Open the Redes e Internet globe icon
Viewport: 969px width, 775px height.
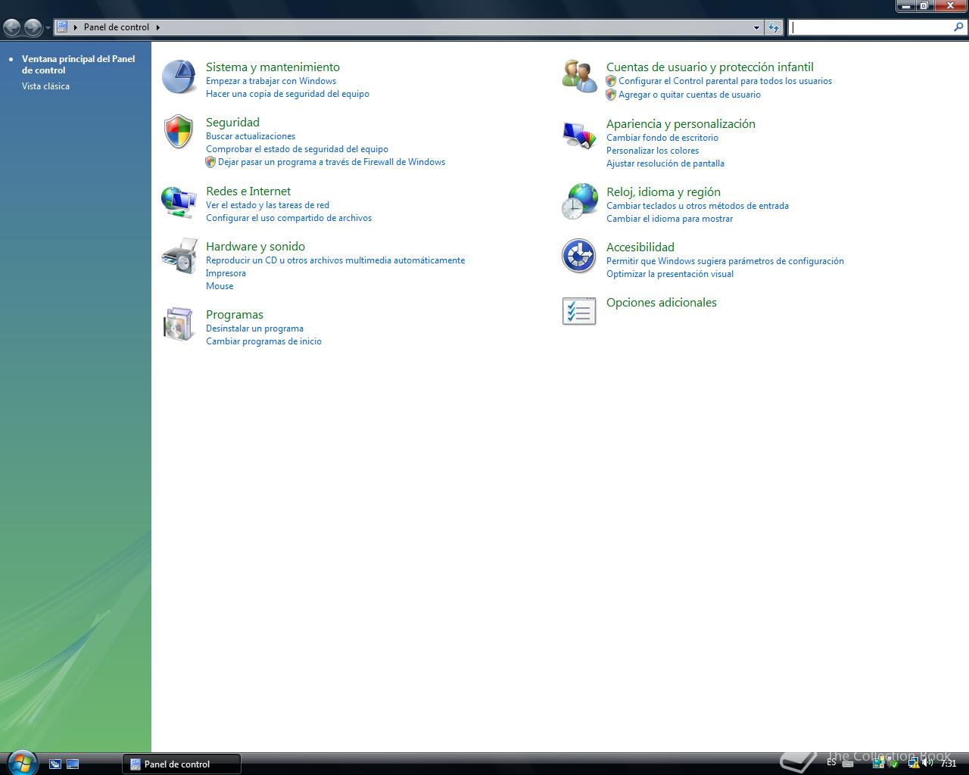click(x=179, y=201)
